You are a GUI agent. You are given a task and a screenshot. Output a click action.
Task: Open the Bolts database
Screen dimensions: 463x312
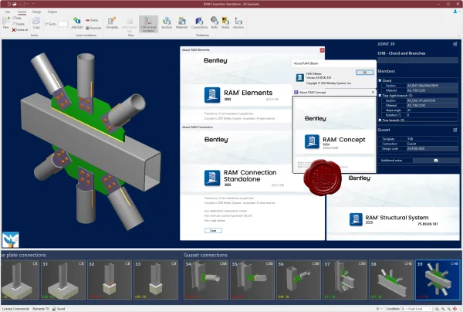215,21
